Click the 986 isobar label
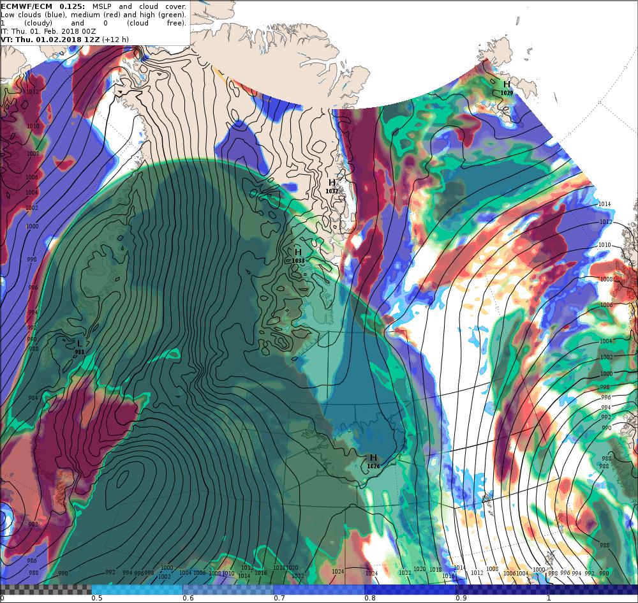Image resolution: width=638 pixels, height=603 pixels. click(x=32, y=560)
